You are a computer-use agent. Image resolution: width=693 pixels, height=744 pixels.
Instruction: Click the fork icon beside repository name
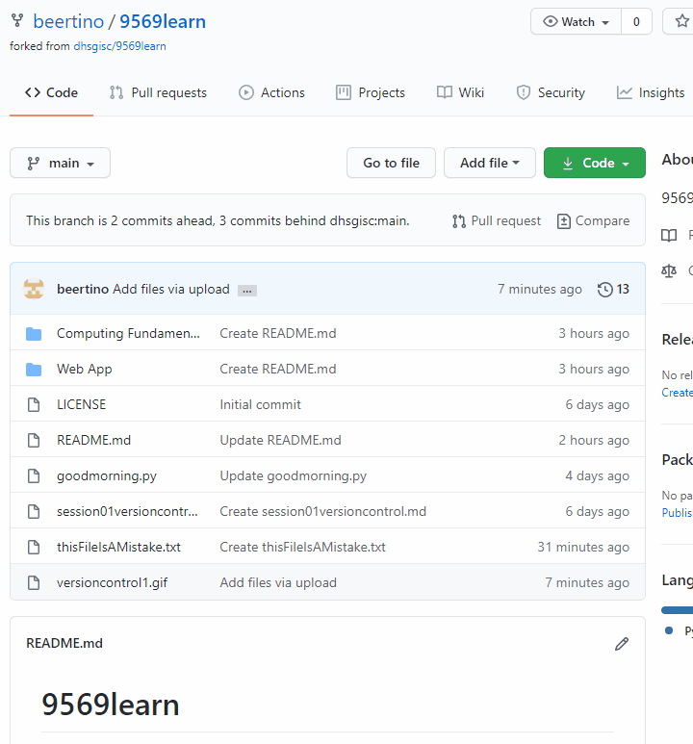click(x=17, y=20)
